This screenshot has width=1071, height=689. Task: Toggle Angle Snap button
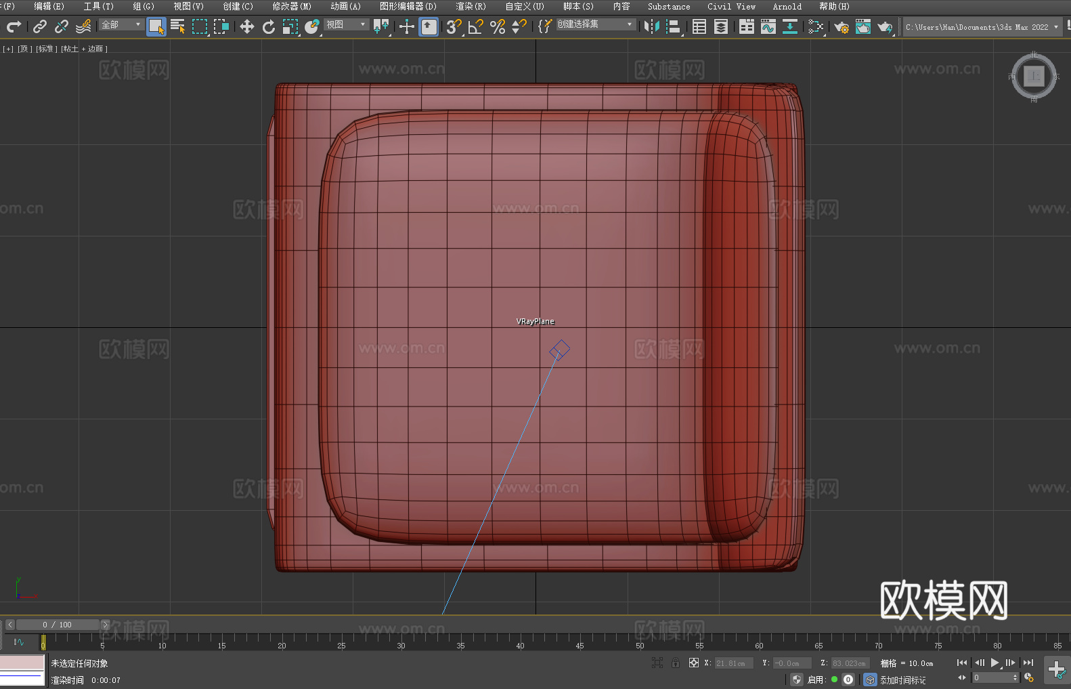click(x=476, y=26)
